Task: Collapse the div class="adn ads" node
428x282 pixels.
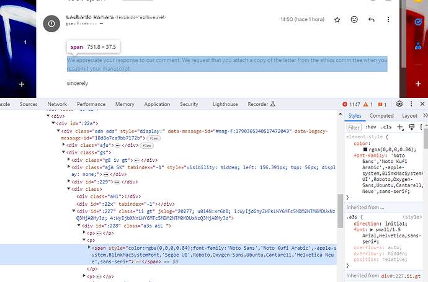Action: pos(58,131)
